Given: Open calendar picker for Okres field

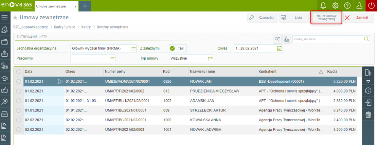Looking at the screenshot, I should [x=280, y=48].
